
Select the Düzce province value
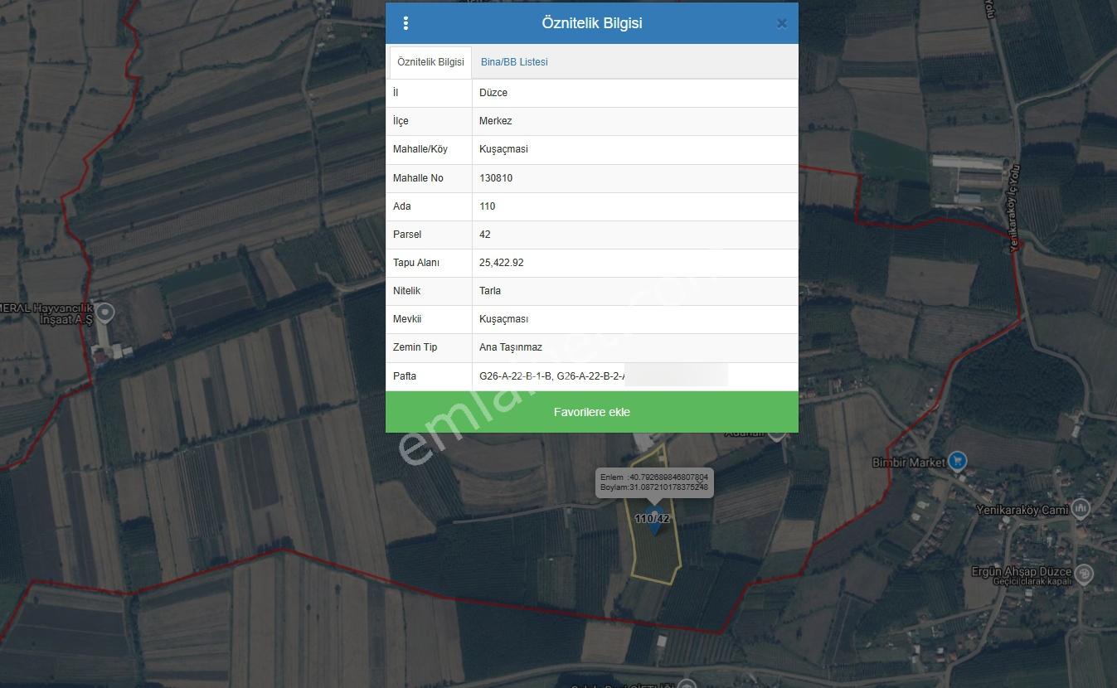tap(493, 93)
